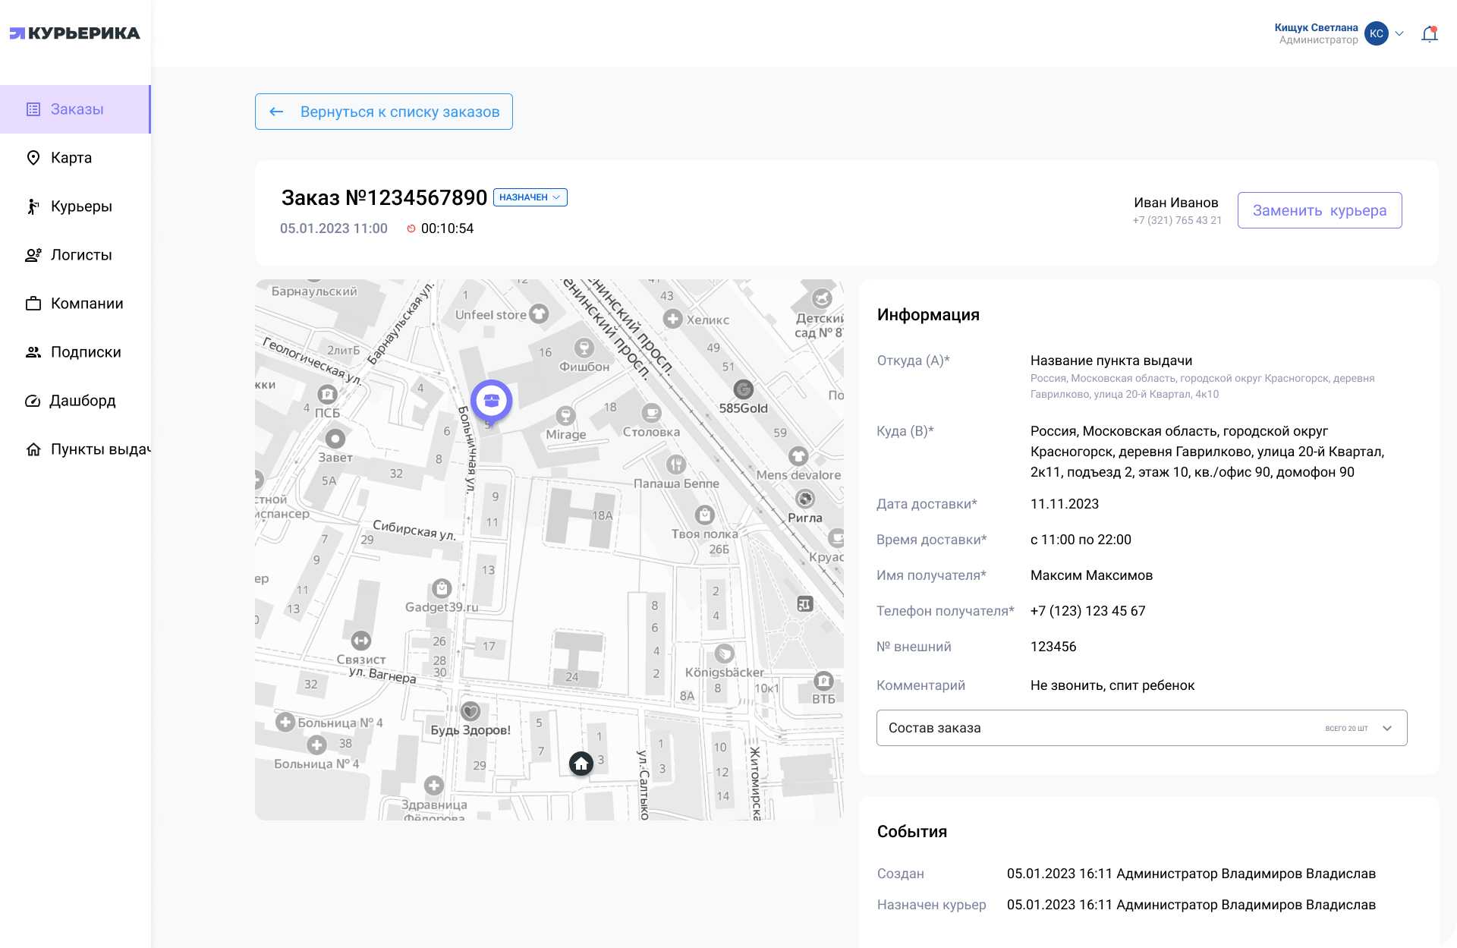The width and height of the screenshot is (1457, 948).
Task: Open the Карта sidebar section
Action: point(71,158)
